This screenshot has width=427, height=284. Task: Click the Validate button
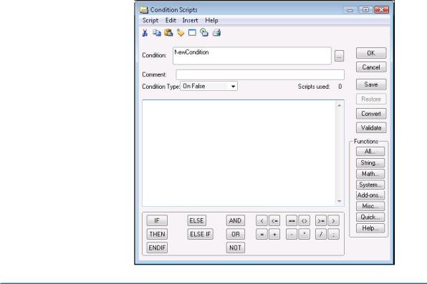(371, 127)
